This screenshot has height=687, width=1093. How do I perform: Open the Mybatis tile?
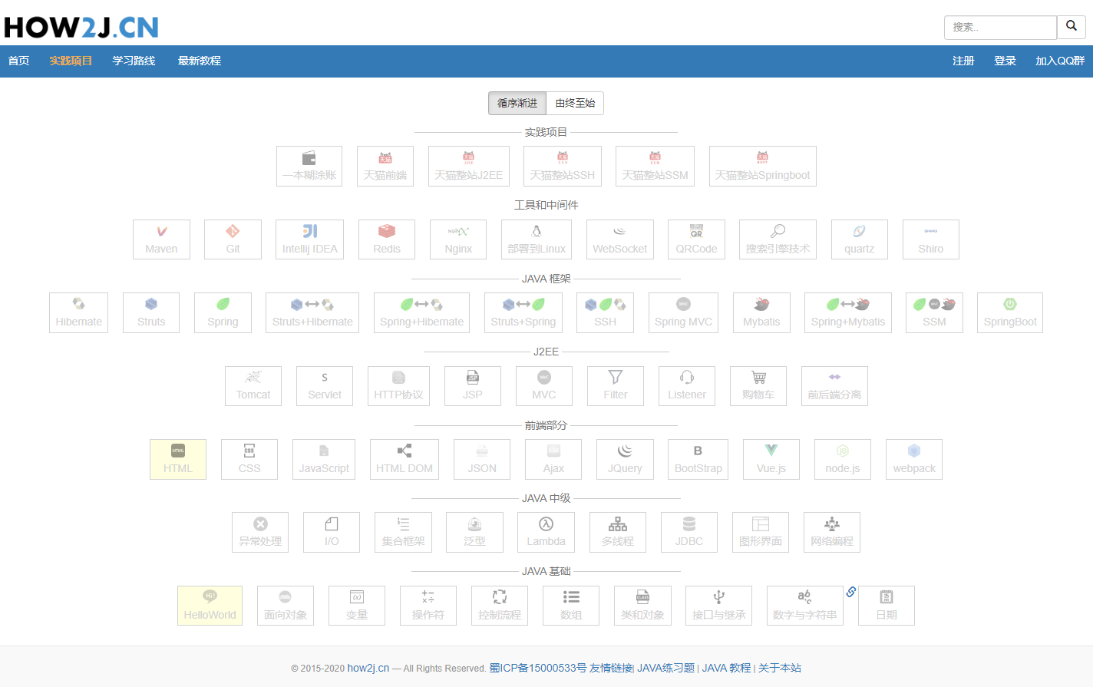click(x=761, y=312)
